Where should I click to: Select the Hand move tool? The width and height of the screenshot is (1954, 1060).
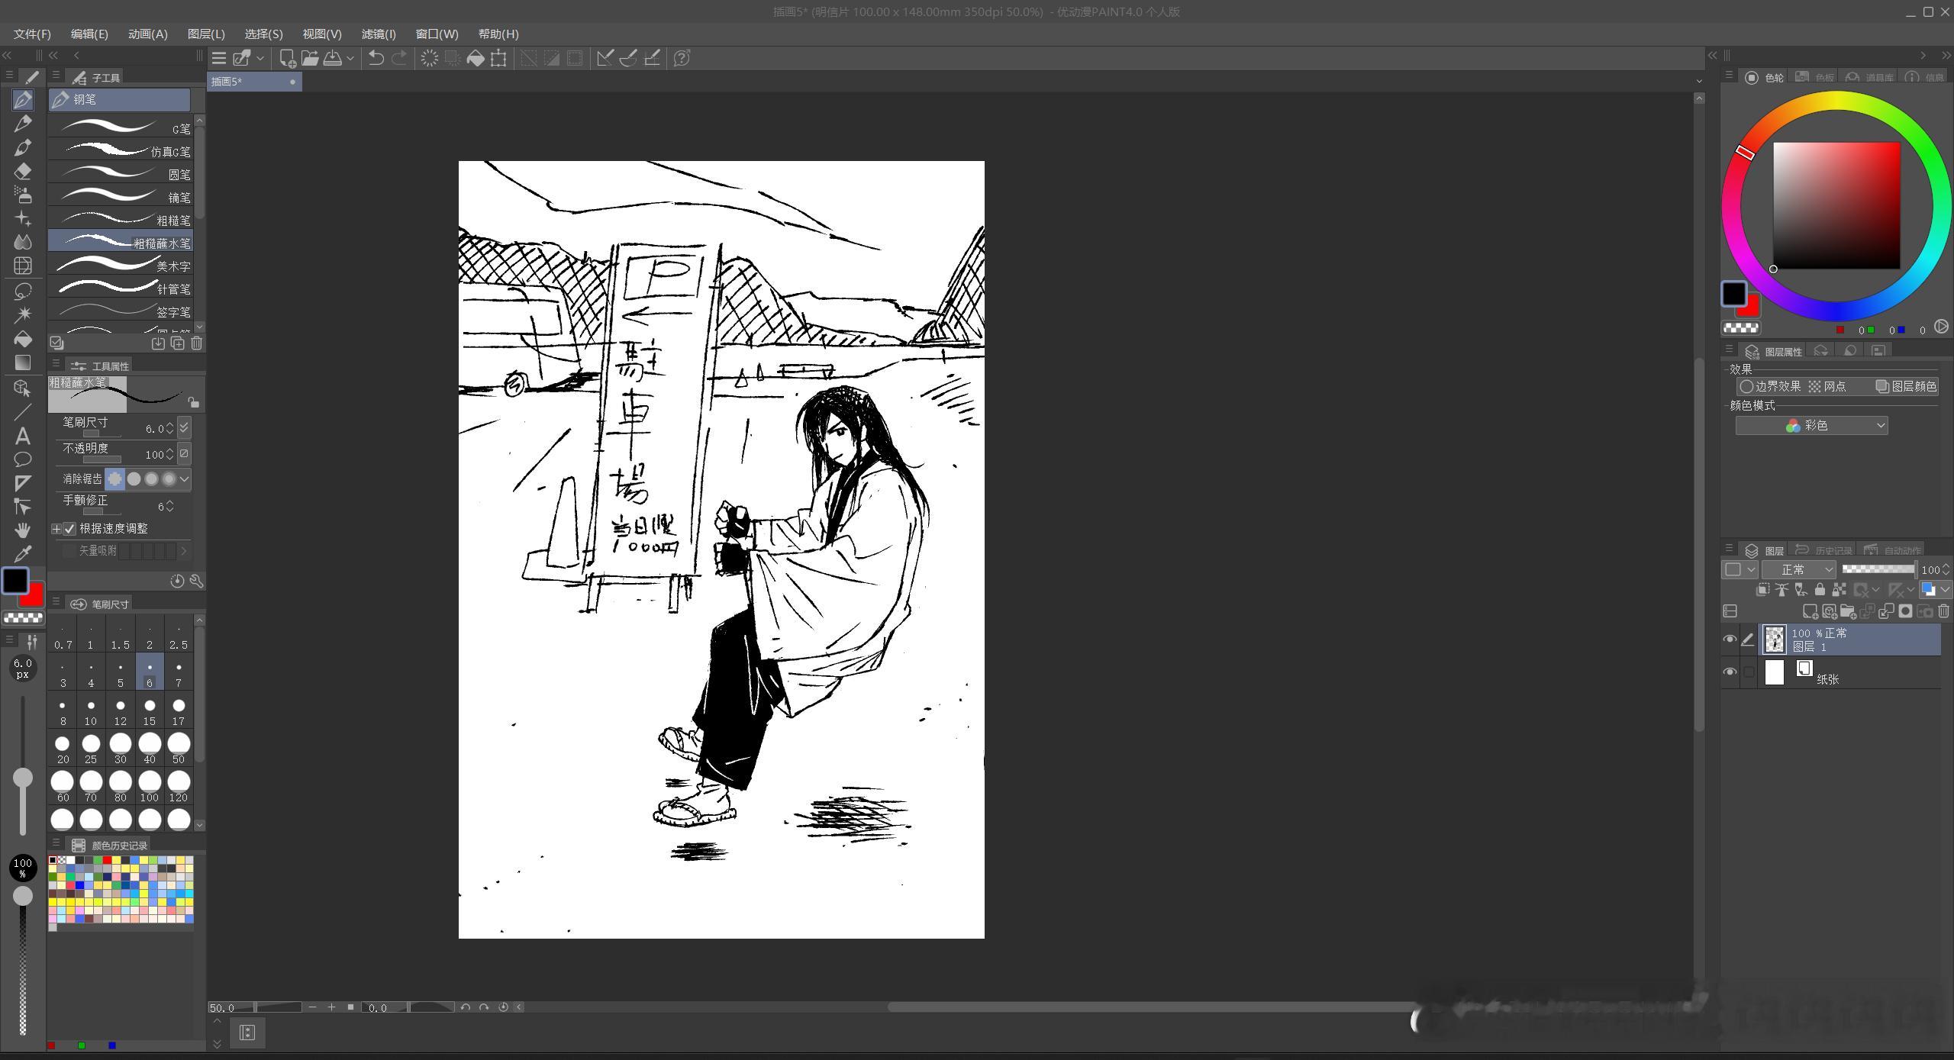click(23, 530)
